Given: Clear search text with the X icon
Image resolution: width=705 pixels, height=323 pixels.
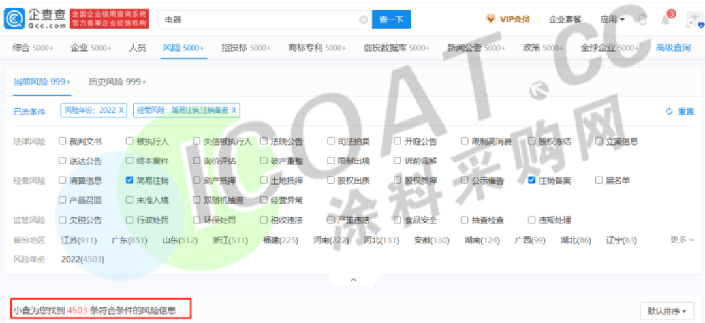Looking at the screenshot, I should pyautogui.click(x=364, y=20).
